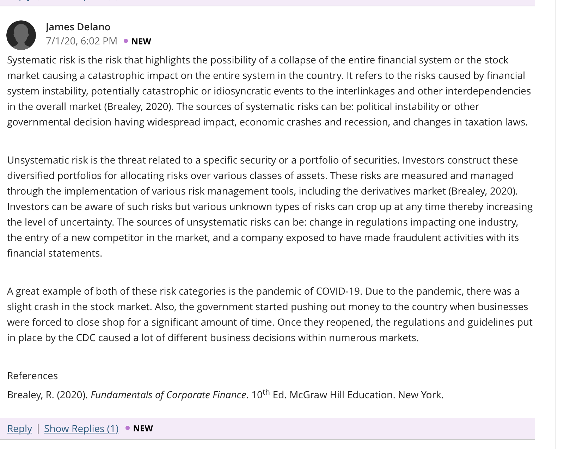
Task: Click McGraw Hill Education in the reference
Action: [x=342, y=395]
